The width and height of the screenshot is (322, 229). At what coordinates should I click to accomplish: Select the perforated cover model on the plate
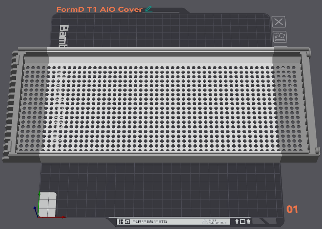(161, 105)
